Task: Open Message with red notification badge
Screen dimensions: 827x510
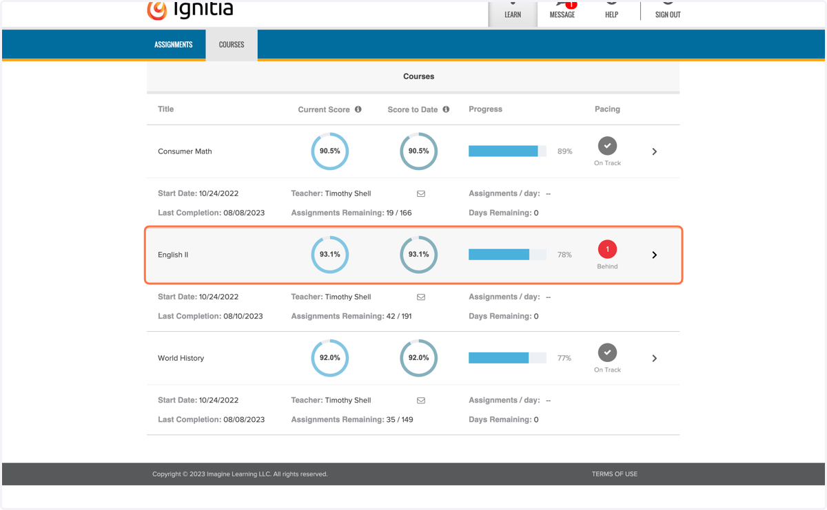Action: tap(562, 11)
